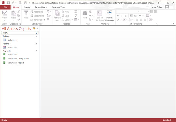Open the font color dropdown arrow
Image resolution: width=176 pixels, height=122 pixels.
[x=121, y=20]
